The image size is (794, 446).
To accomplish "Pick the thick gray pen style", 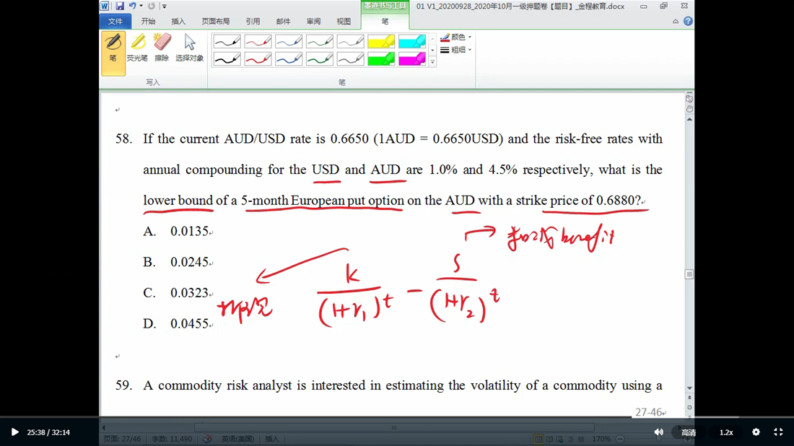I will (x=350, y=59).
